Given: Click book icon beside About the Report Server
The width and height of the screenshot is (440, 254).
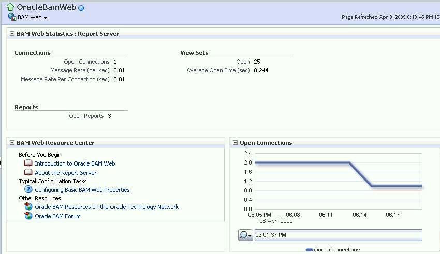Looking at the screenshot, I should pos(28,172).
